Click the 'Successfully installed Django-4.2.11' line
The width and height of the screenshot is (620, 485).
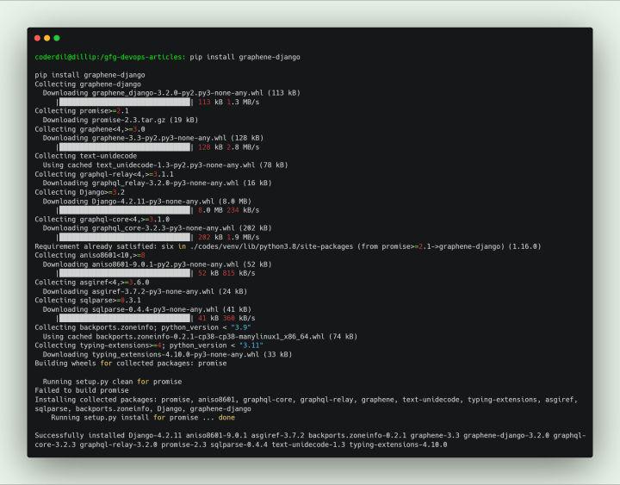click(x=310, y=436)
